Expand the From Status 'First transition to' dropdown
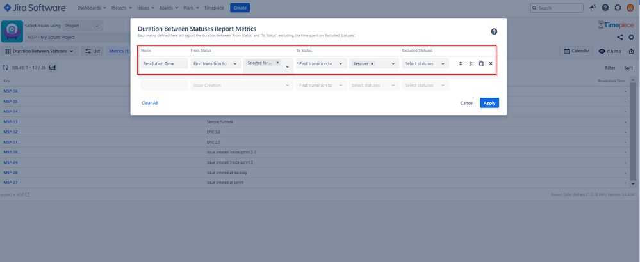Viewport: 640px width, 262px height. (215, 63)
